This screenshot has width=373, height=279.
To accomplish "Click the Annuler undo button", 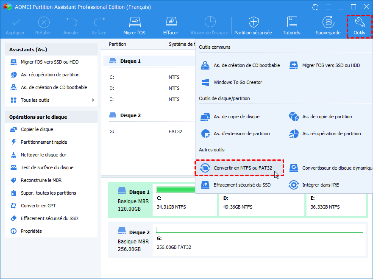I will coord(71,26).
